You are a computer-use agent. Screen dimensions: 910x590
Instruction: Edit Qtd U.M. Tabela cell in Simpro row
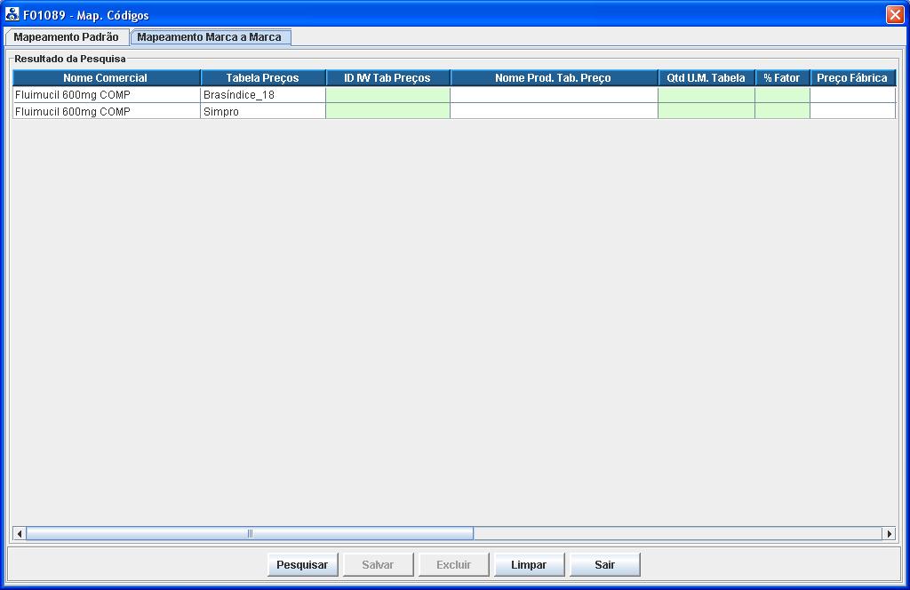706,111
